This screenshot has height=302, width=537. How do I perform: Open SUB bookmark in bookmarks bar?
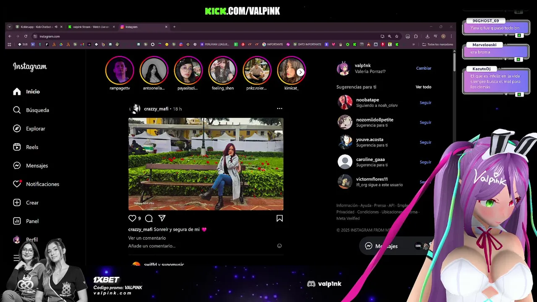(x=23, y=44)
